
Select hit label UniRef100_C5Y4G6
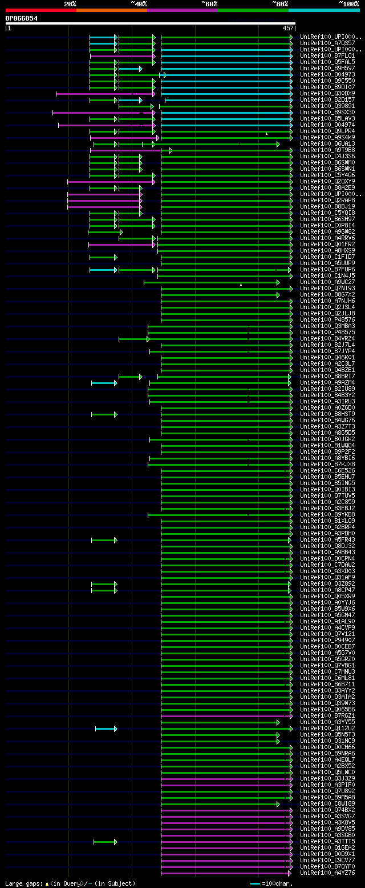coord(327,175)
